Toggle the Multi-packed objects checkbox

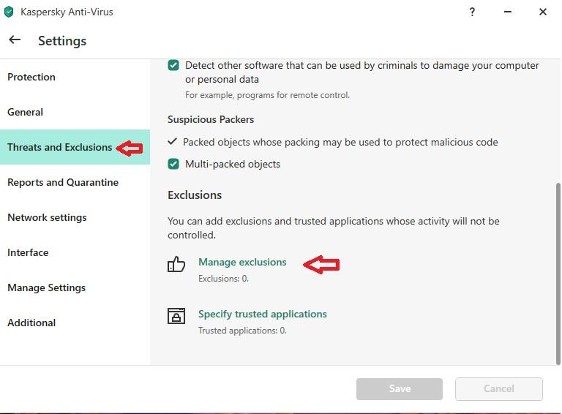coord(173,164)
